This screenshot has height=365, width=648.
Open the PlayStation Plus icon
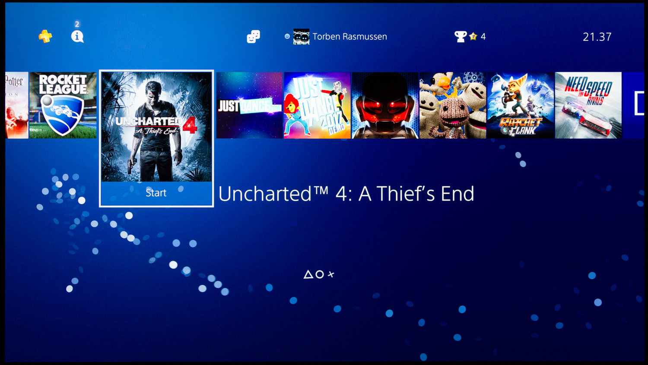click(x=45, y=36)
